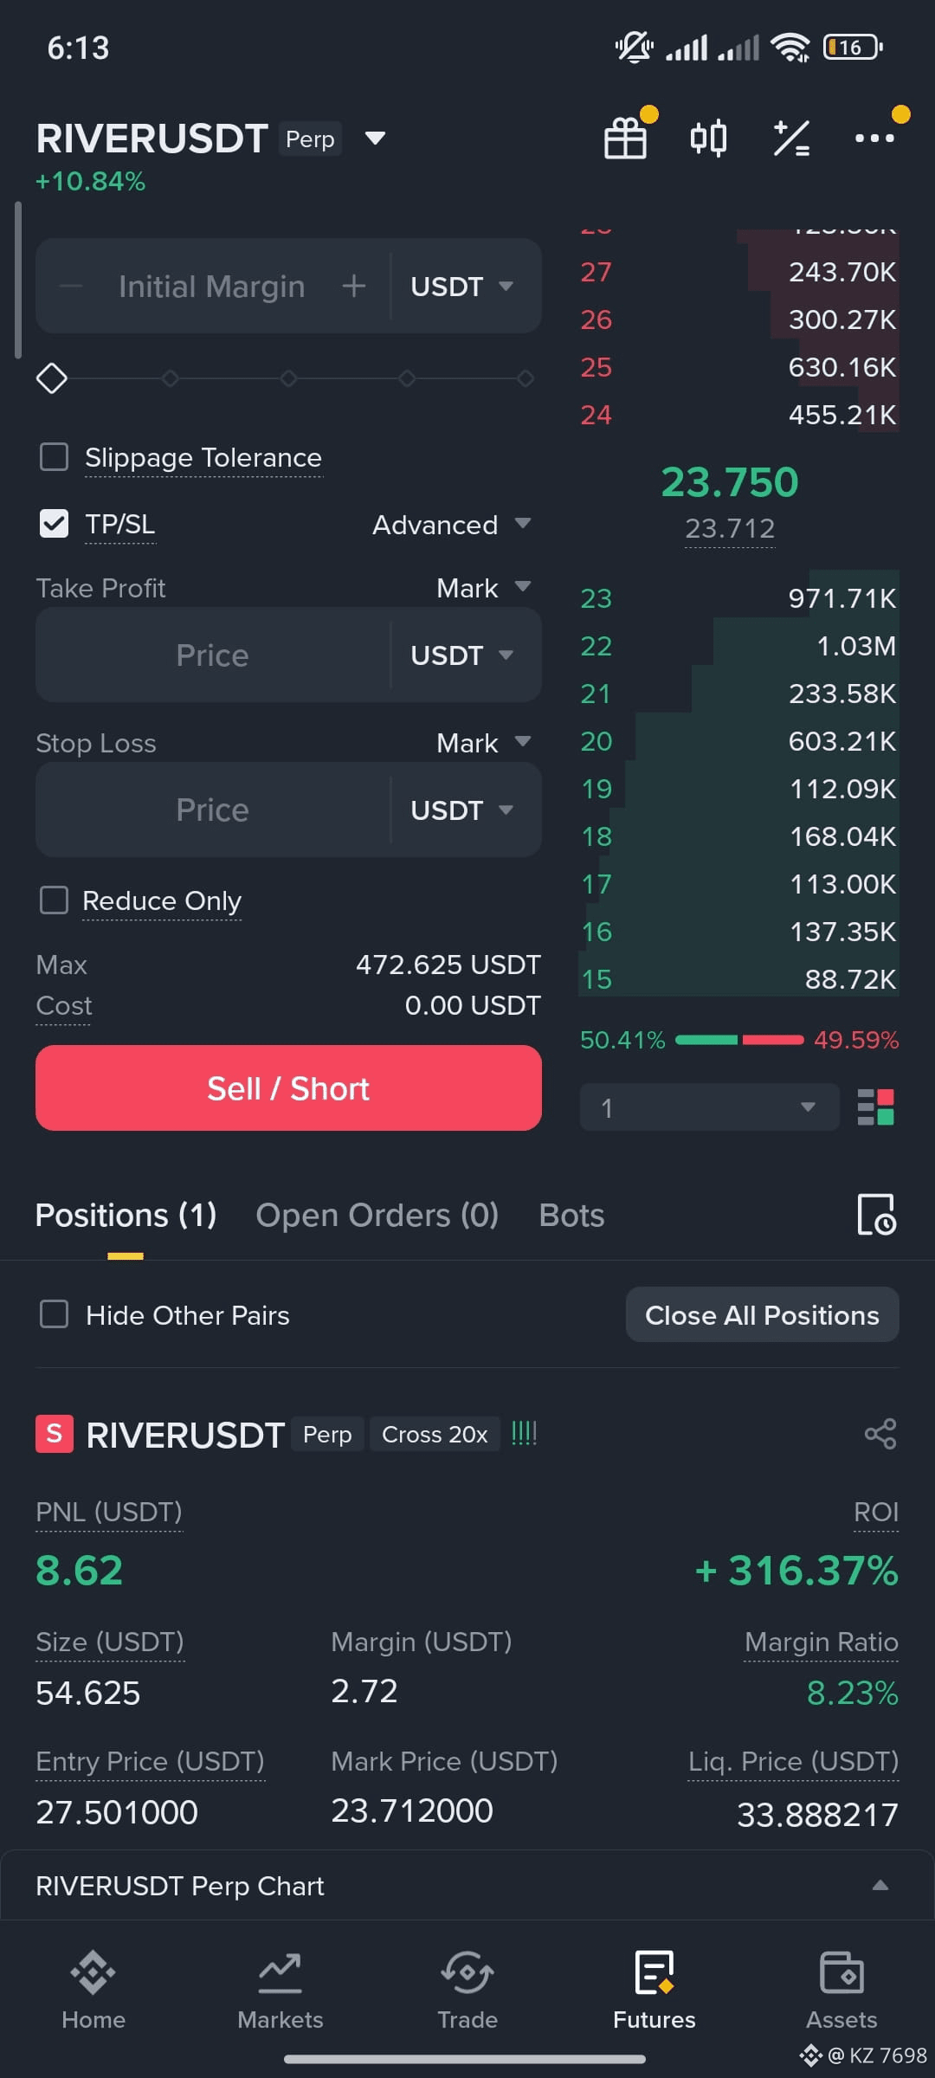The height and width of the screenshot is (2078, 935).
Task: Open the Take Profit Mark trigger dropdown
Action: (483, 588)
